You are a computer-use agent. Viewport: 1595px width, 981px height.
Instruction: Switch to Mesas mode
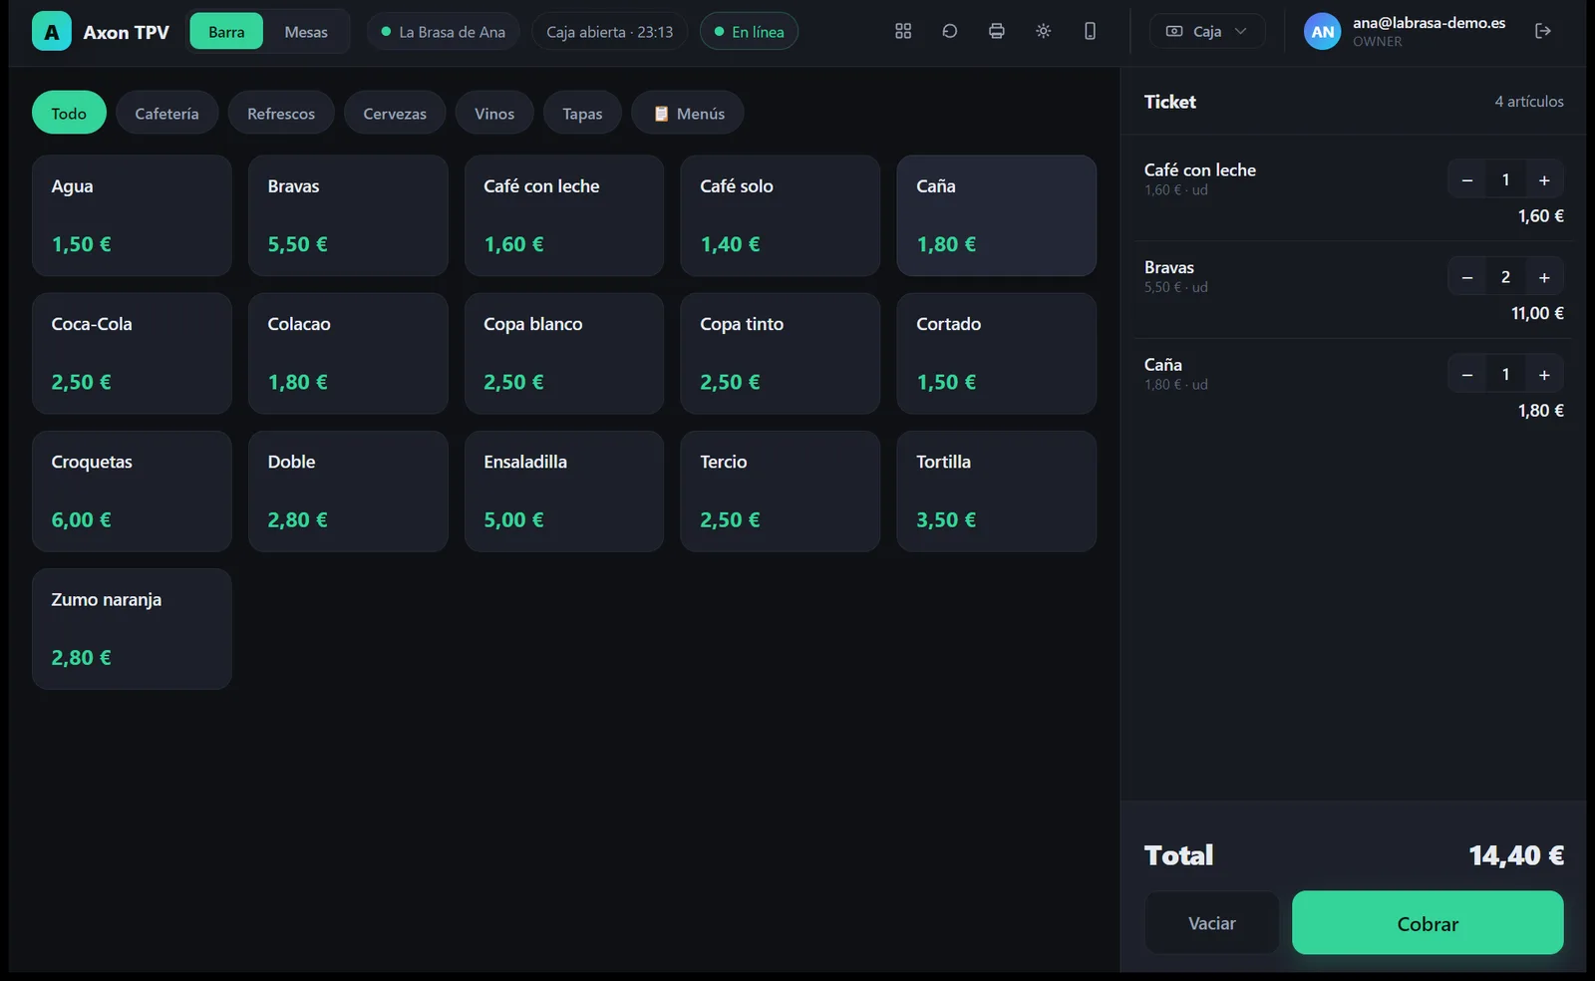pos(306,32)
